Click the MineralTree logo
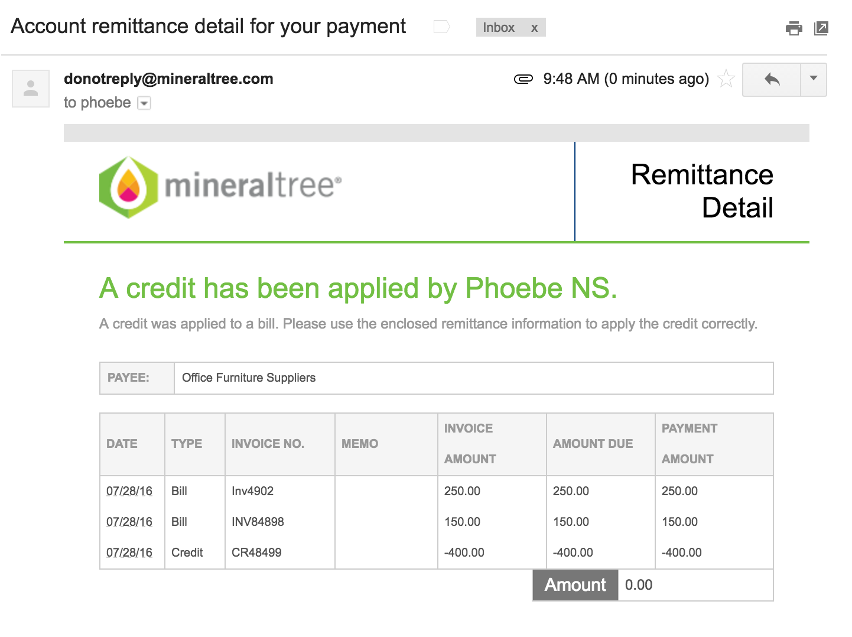 tap(220, 187)
